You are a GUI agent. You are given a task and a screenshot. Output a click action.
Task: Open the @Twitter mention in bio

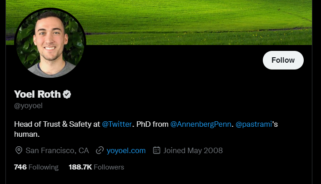tap(117, 124)
